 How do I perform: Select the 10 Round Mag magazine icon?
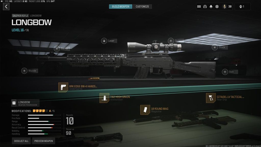pos(145,110)
